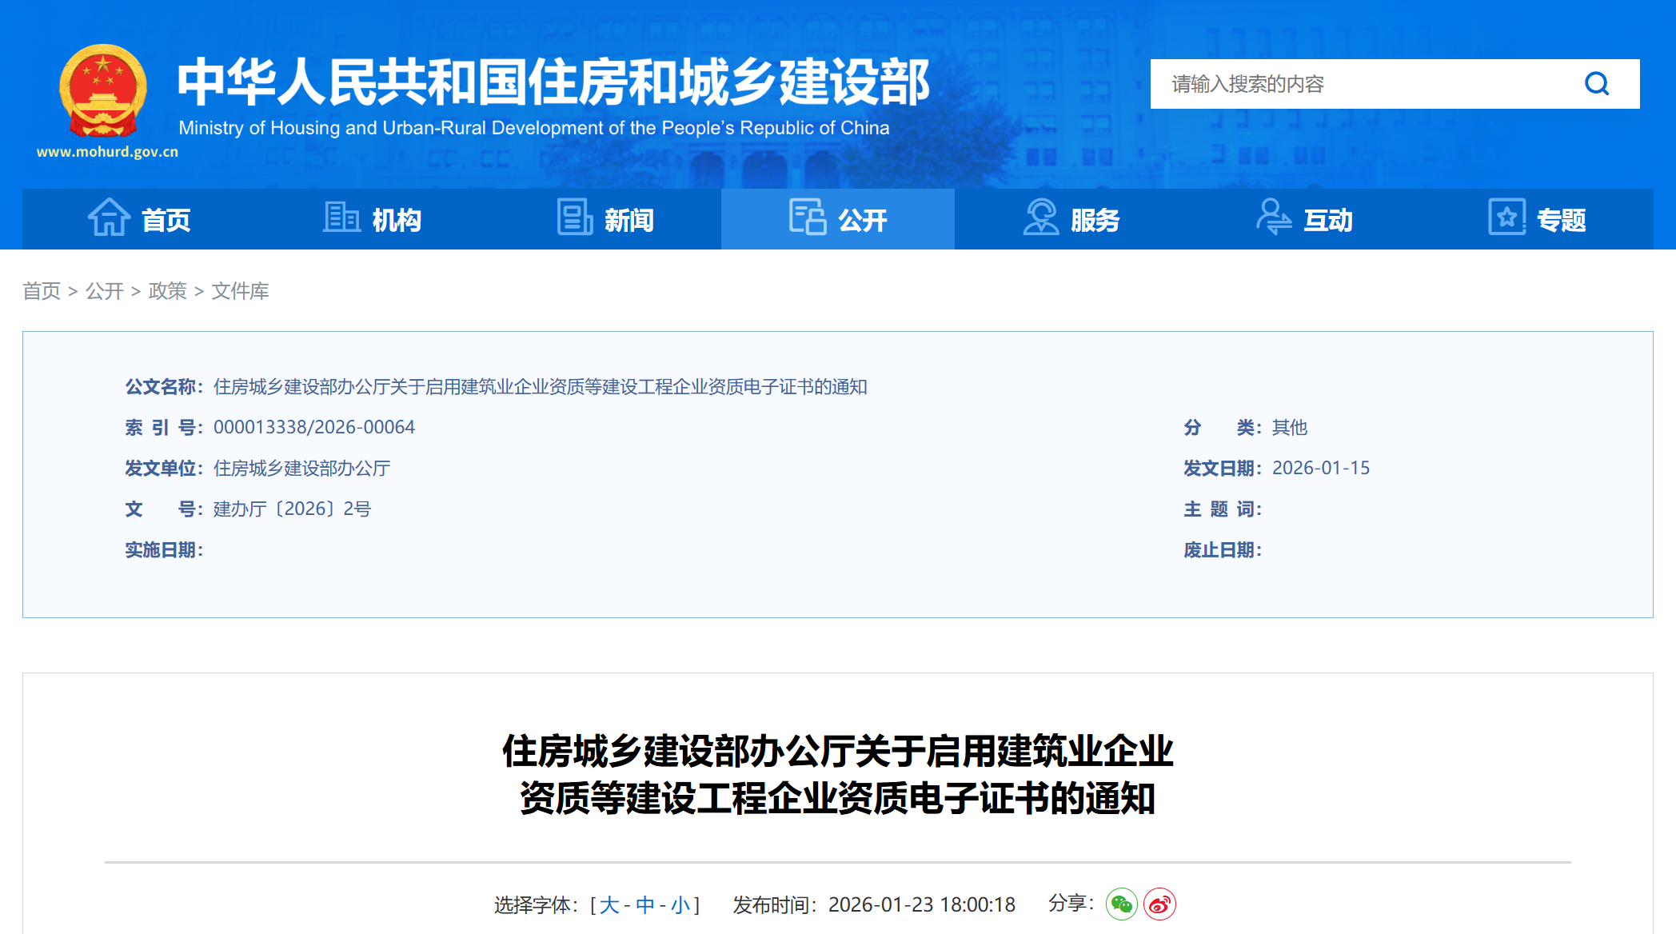Click the search magnifier icon
This screenshot has height=934, width=1676.
(x=1596, y=83)
